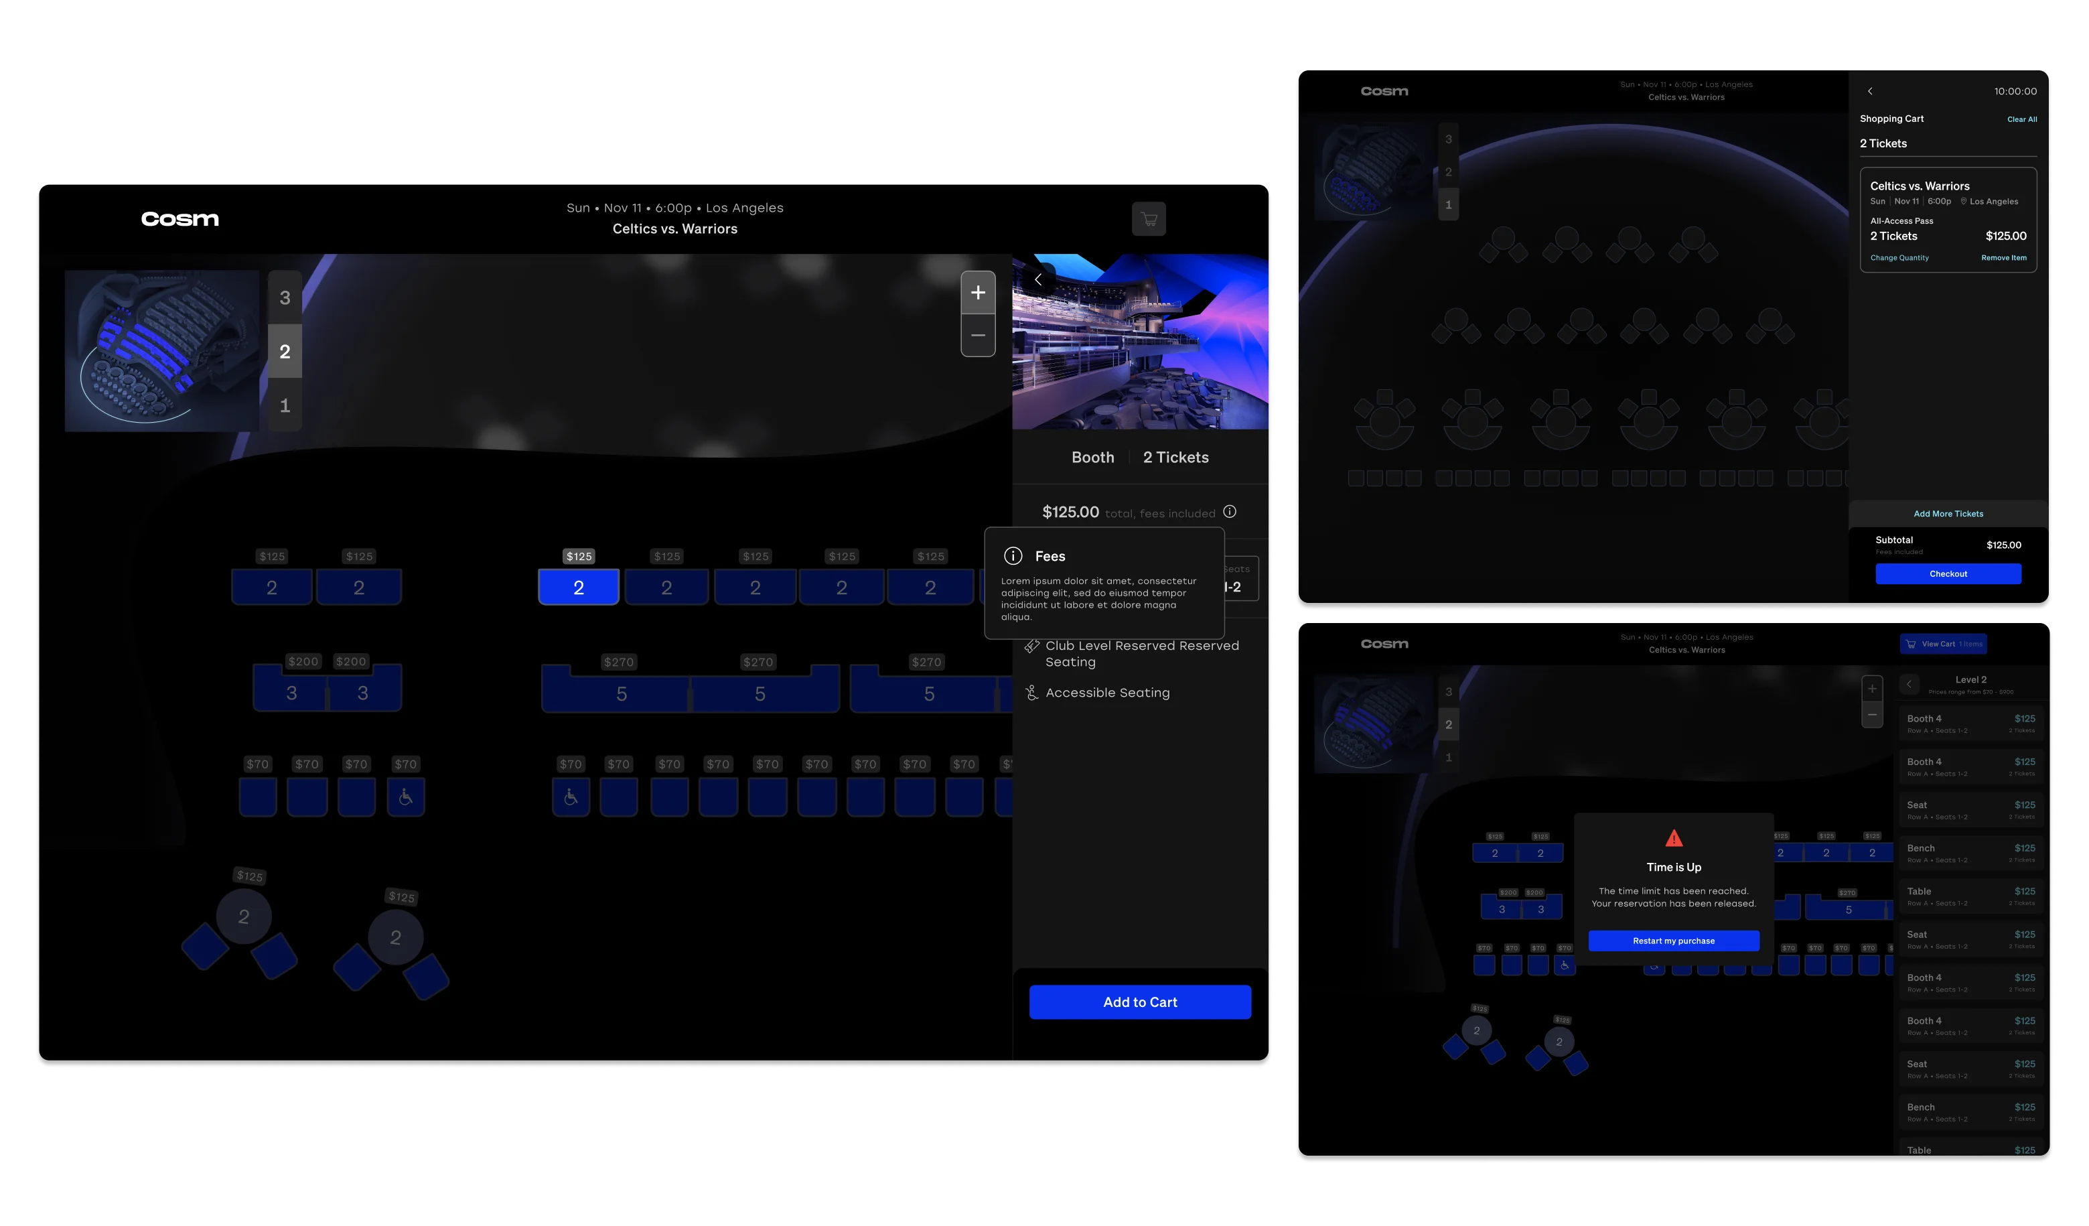Click the back chevron in Shopping Cart
This screenshot has width=2089, height=1226.
coord(1870,91)
